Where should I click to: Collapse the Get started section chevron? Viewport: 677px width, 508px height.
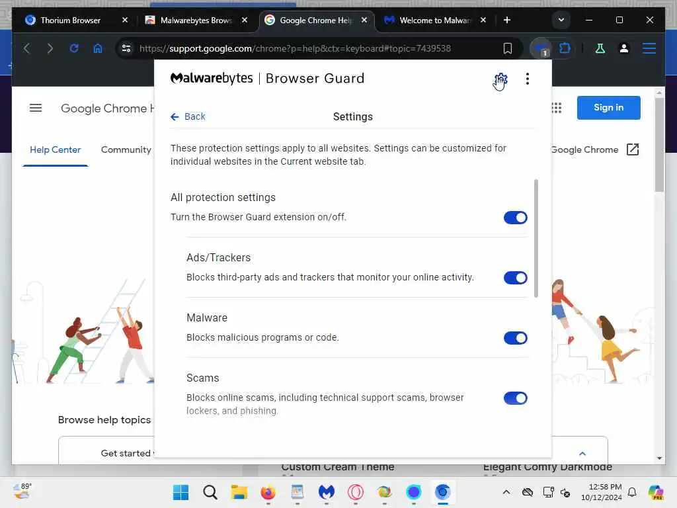[582, 454]
